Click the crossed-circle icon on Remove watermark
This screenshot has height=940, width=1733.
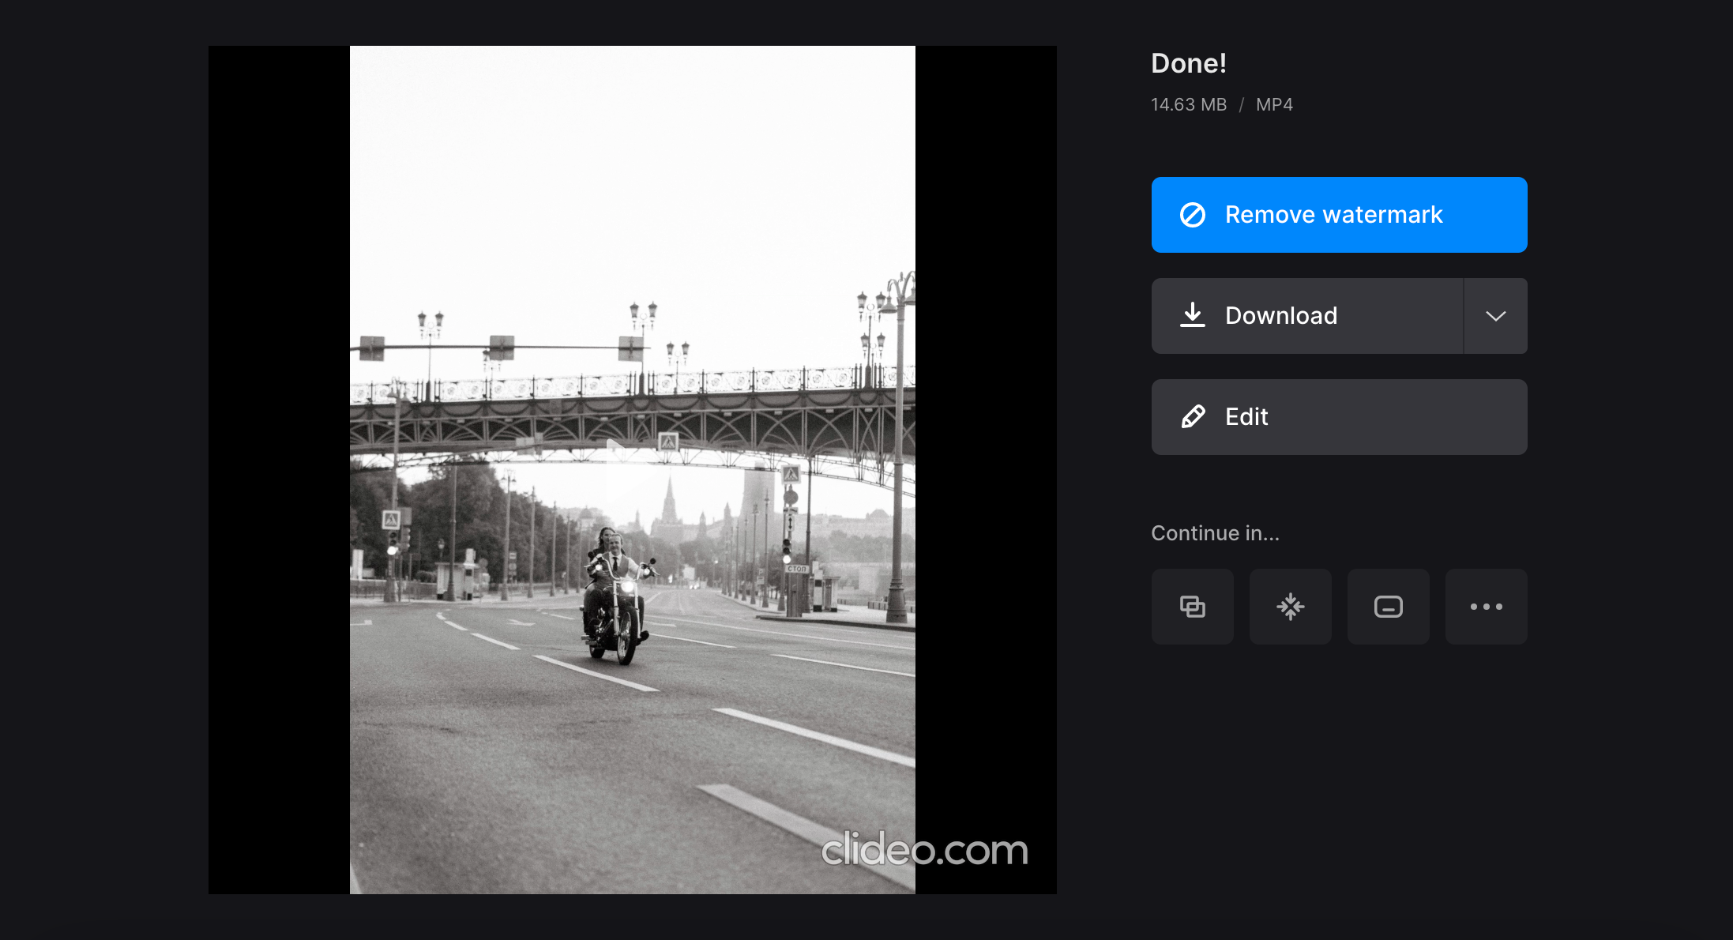coord(1193,214)
